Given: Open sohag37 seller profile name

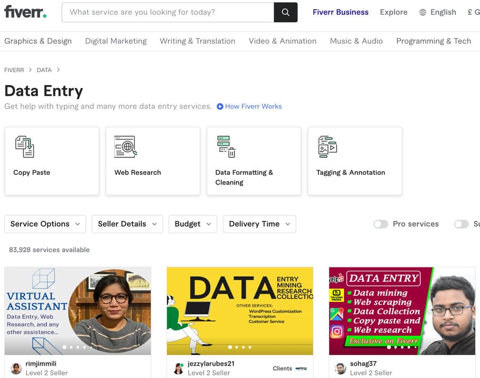Looking at the screenshot, I should [363, 364].
